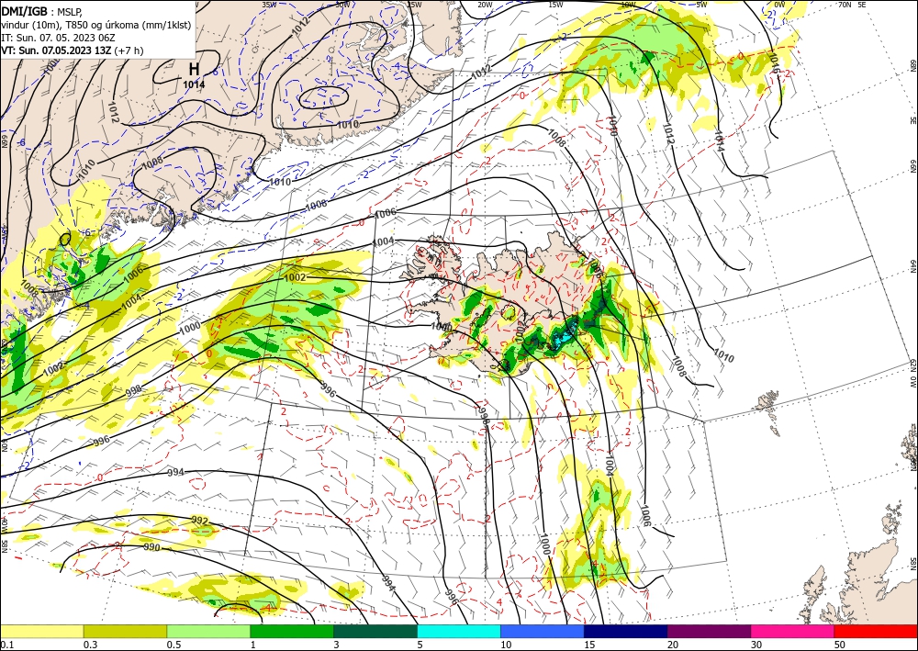Click the magenta 30–50 legend swatch
Screen dimensions: 918x651
pyautogui.click(x=793, y=631)
